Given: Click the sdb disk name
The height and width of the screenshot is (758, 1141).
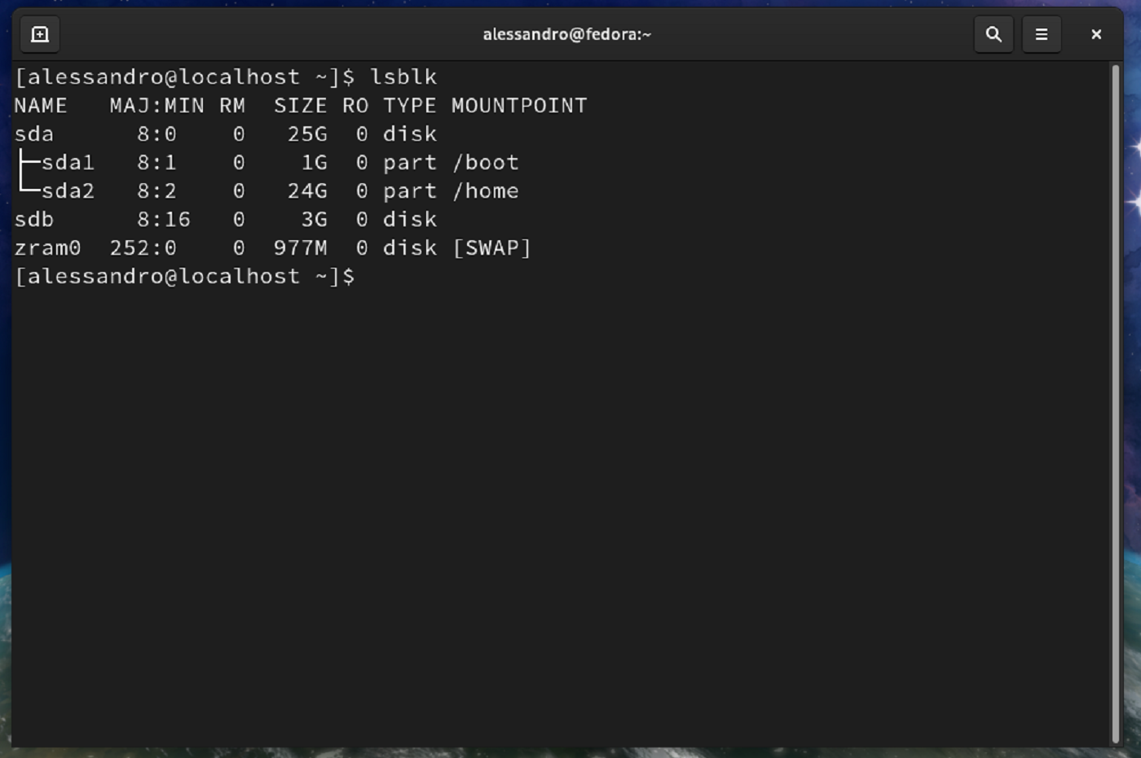Looking at the screenshot, I should tap(34, 219).
